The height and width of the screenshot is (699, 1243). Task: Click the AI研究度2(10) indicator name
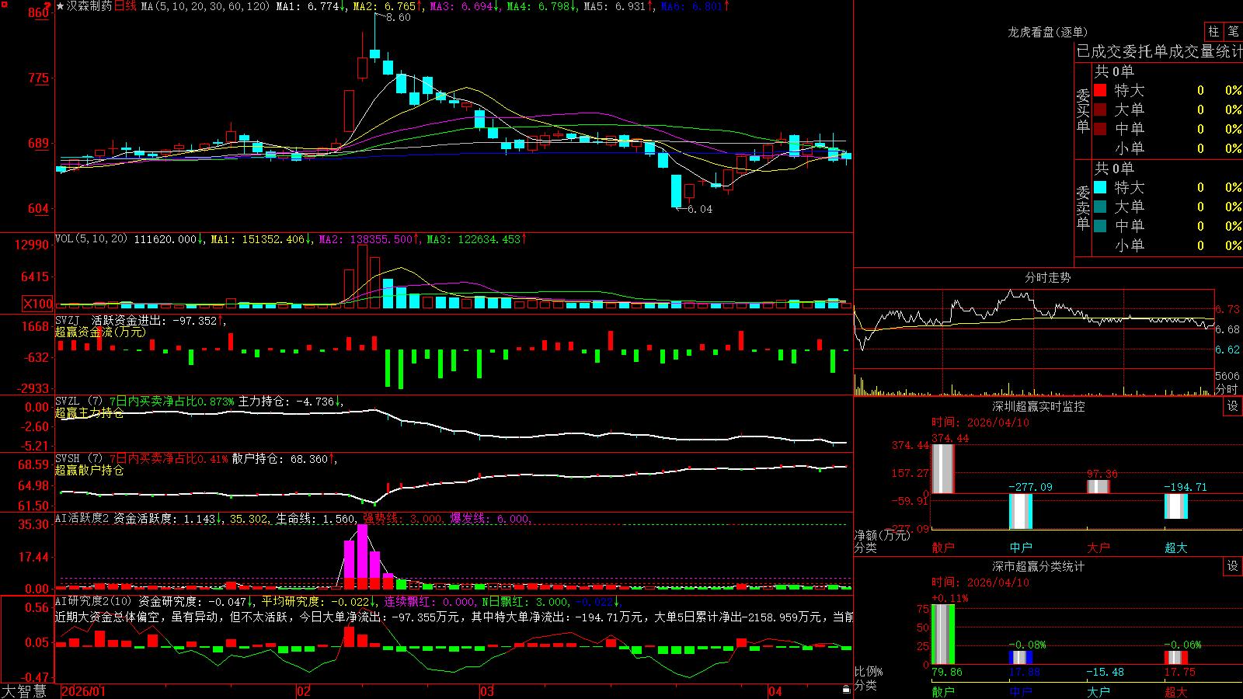(x=93, y=601)
